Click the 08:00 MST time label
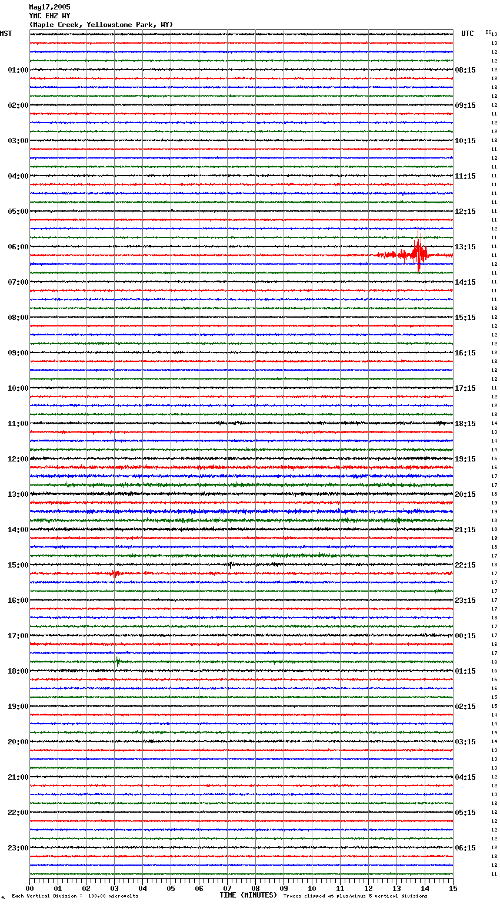The height and width of the screenshot is (904, 500). click(x=18, y=318)
